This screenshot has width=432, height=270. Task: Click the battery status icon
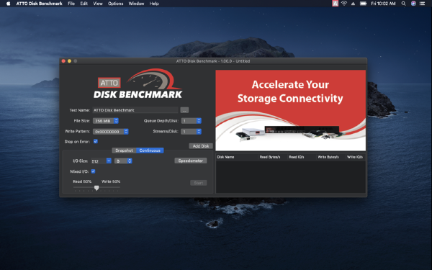coord(363,4)
